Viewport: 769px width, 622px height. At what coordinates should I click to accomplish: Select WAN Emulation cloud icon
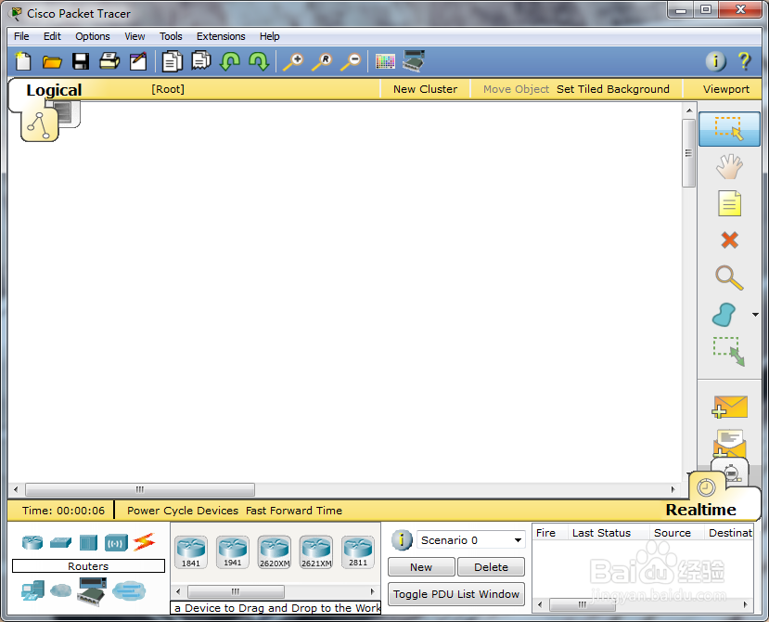[61, 590]
